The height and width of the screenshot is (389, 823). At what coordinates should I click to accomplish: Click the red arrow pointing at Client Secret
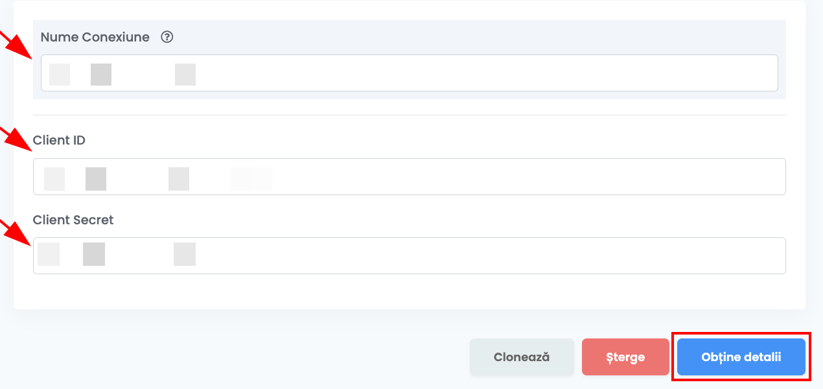click(x=14, y=232)
